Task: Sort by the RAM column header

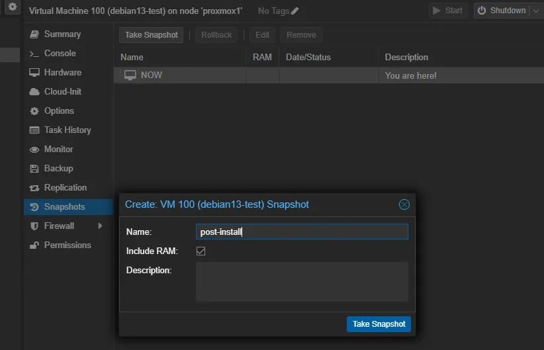Action: click(262, 58)
